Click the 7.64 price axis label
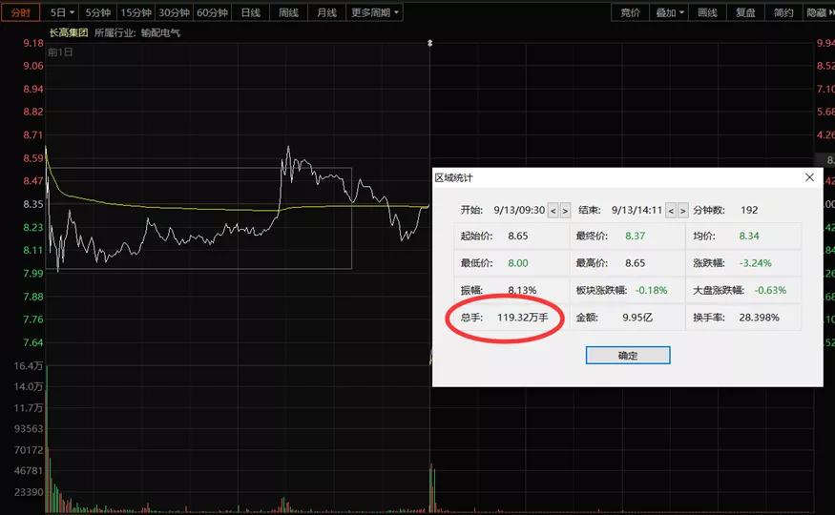The image size is (835, 515). coord(33,342)
